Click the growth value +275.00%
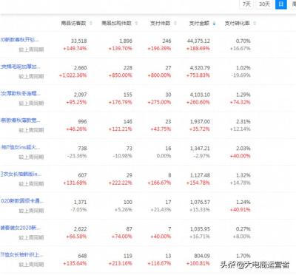Viewport: 296px width, 275px height. click(x=159, y=102)
